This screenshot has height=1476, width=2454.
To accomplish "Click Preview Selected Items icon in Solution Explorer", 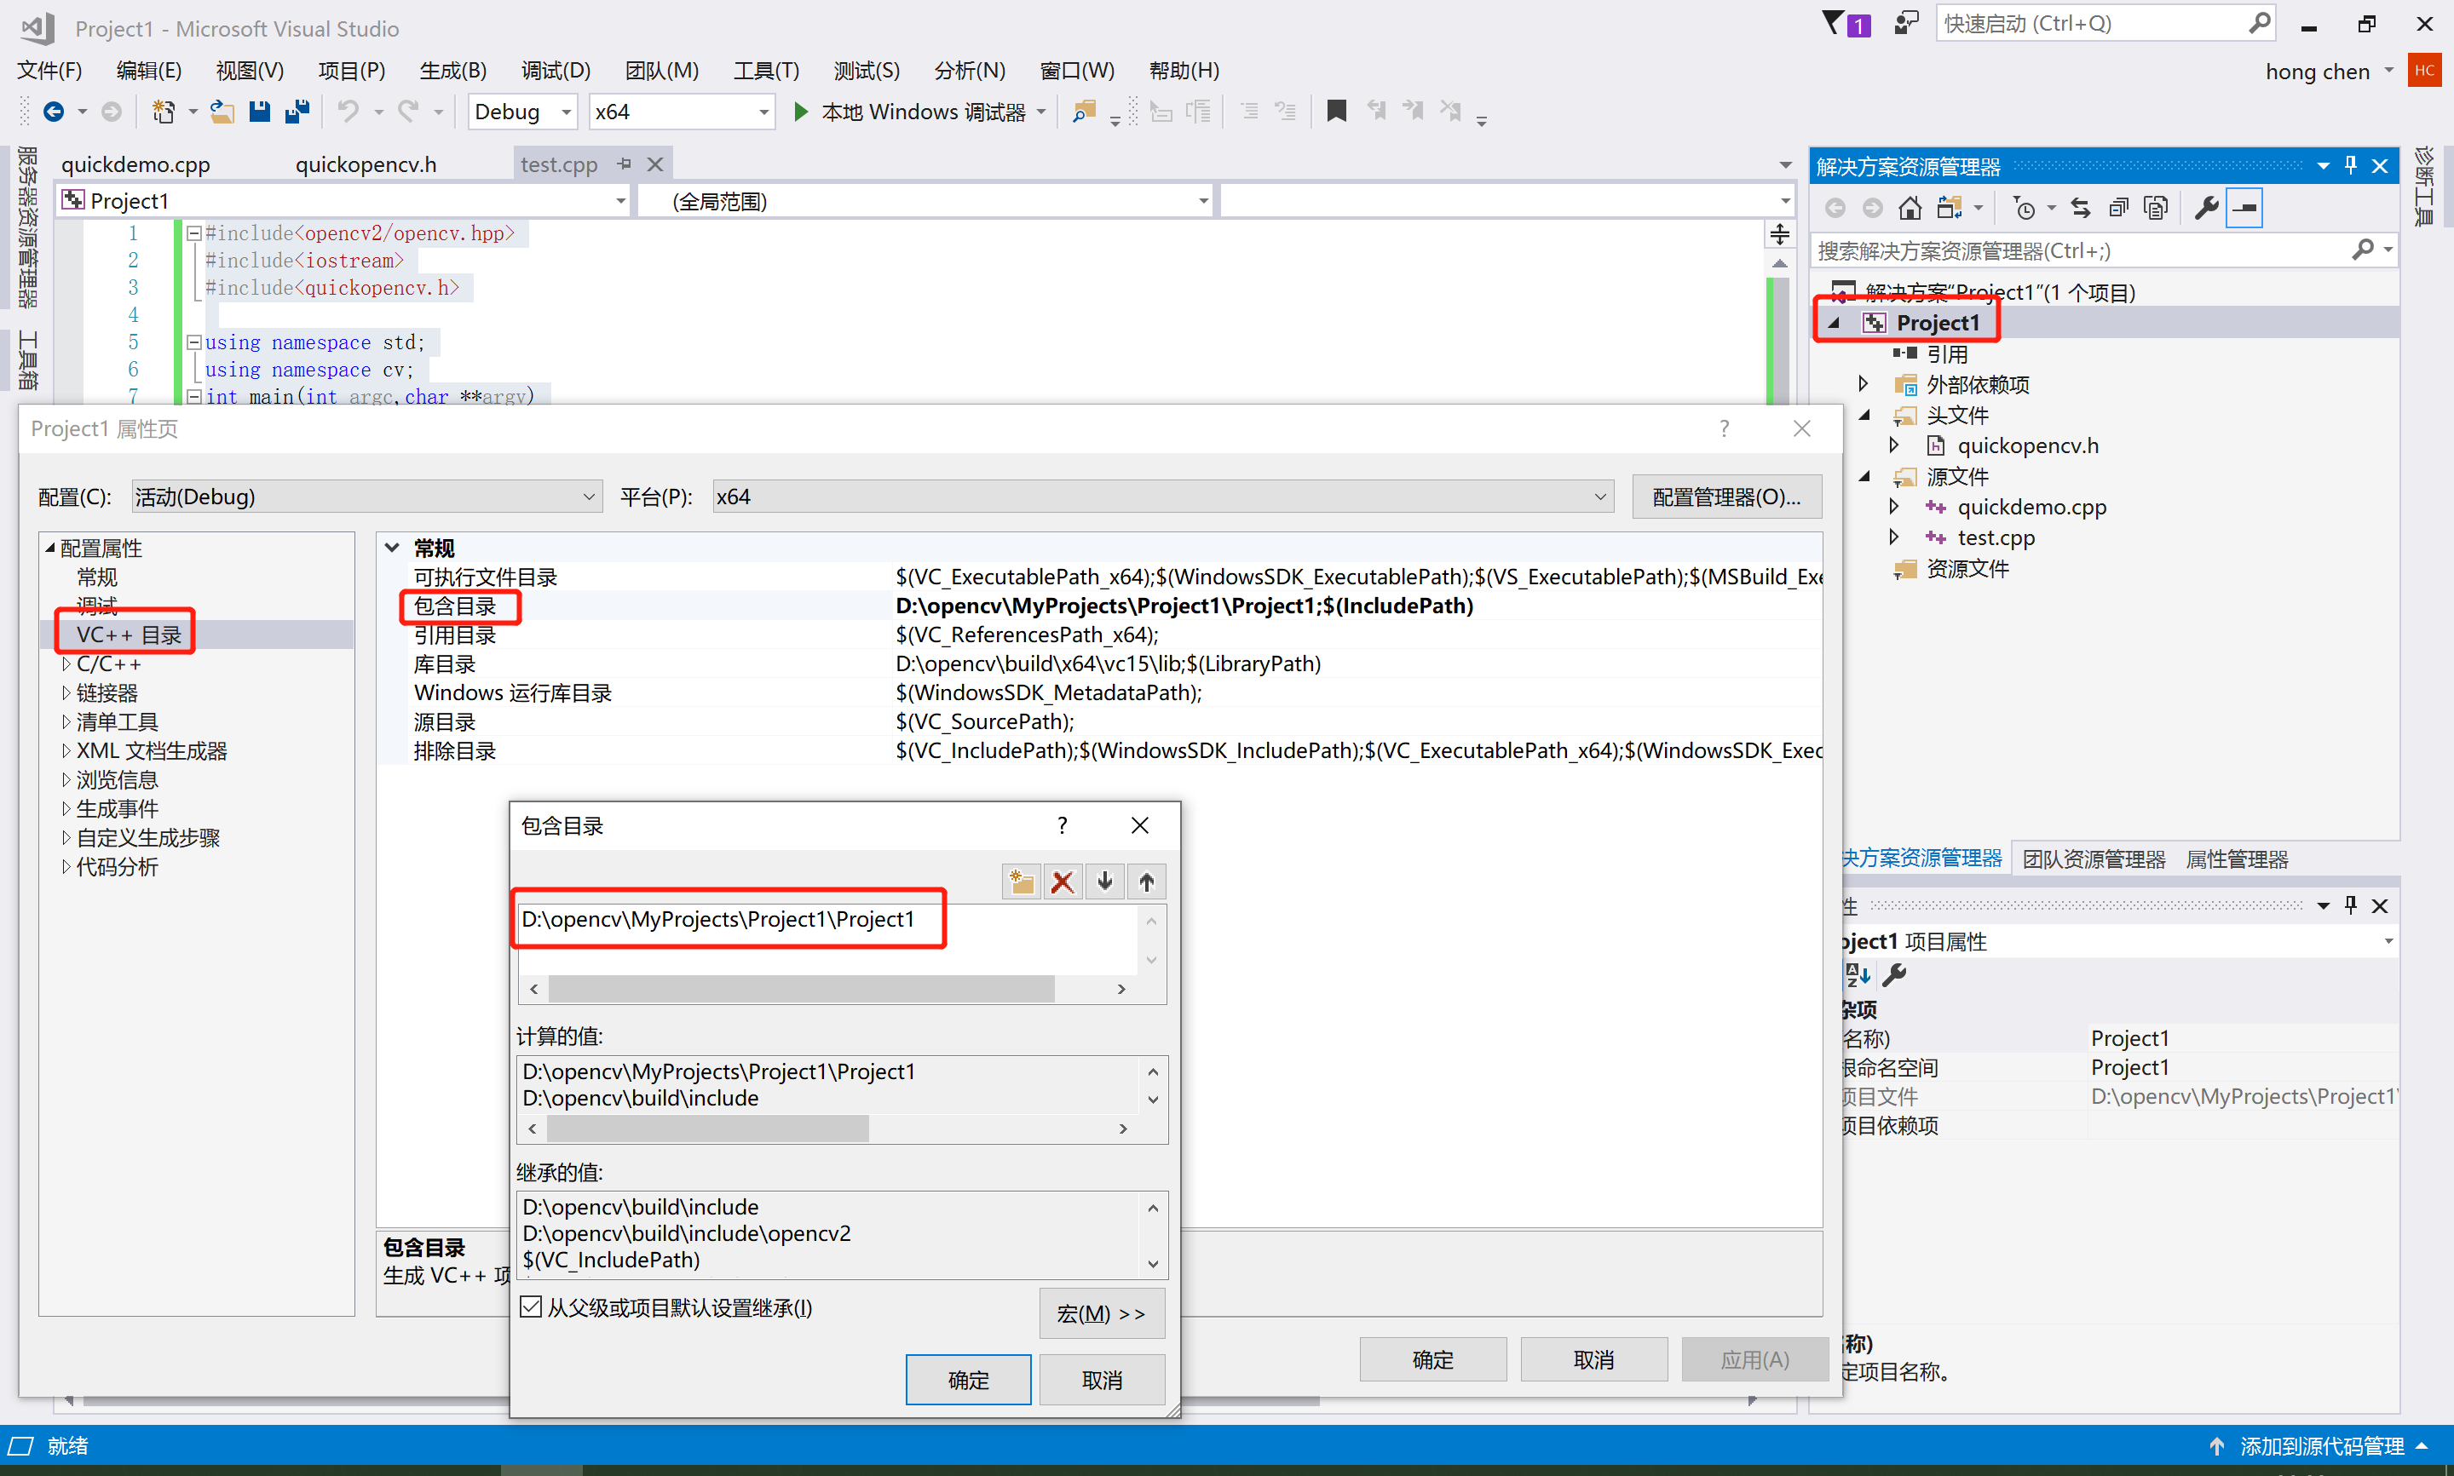I will coord(2244,208).
